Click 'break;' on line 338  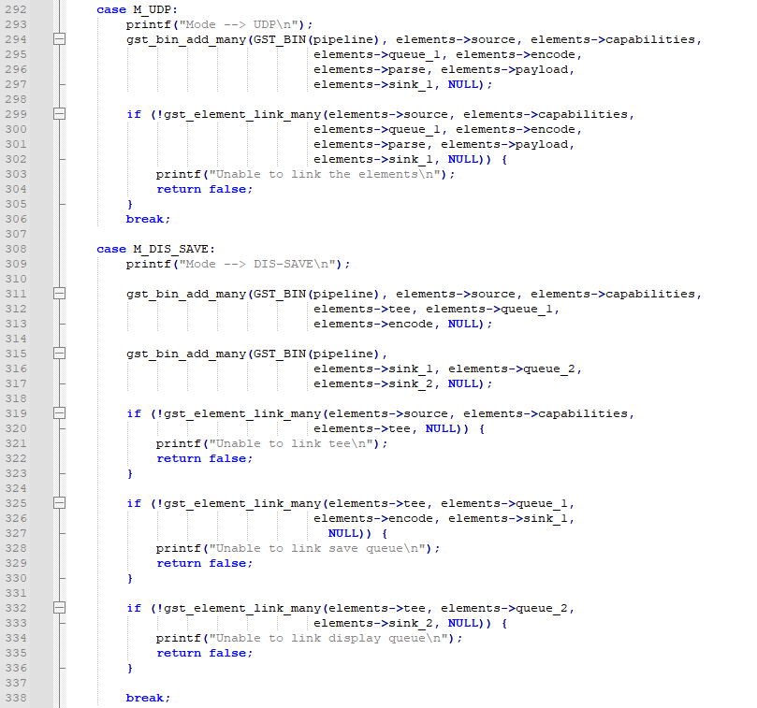[148, 698]
